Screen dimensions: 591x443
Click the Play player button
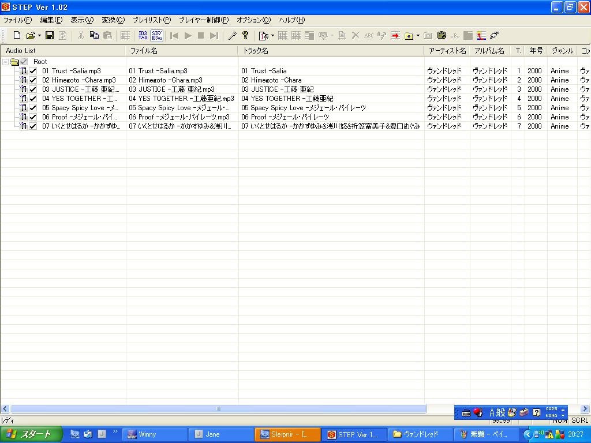pos(188,35)
